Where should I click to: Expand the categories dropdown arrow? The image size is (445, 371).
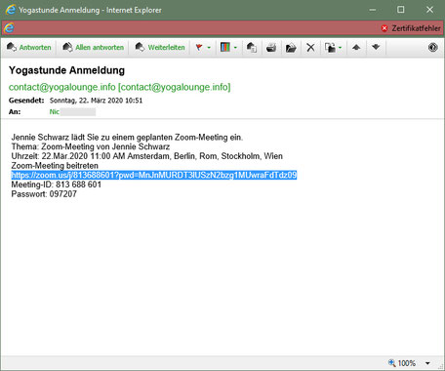pyautogui.click(x=235, y=48)
